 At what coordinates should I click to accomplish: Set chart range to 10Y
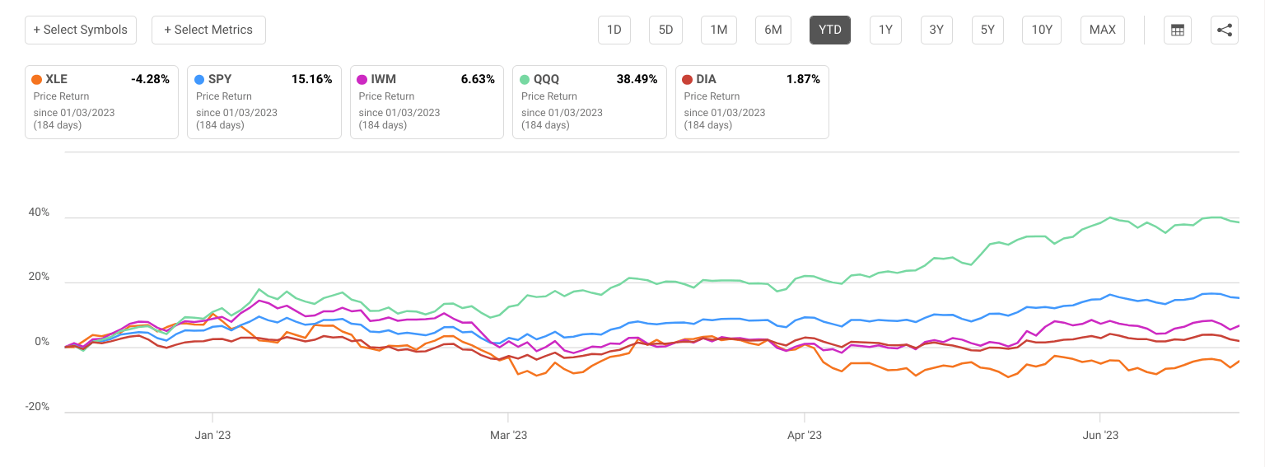pos(1042,30)
